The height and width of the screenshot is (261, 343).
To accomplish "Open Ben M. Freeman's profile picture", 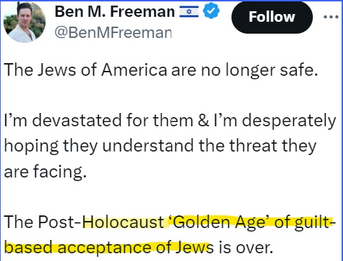I will (x=25, y=22).
